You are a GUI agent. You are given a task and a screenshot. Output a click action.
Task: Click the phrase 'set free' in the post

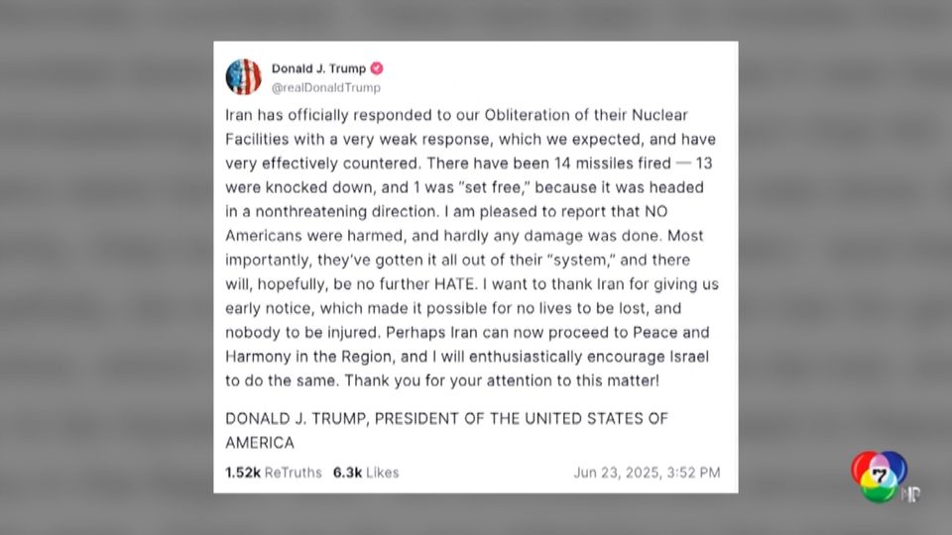point(497,187)
